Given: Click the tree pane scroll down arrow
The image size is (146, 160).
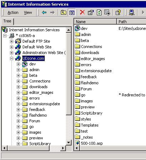Looking at the screenshot, I should 69,142.
